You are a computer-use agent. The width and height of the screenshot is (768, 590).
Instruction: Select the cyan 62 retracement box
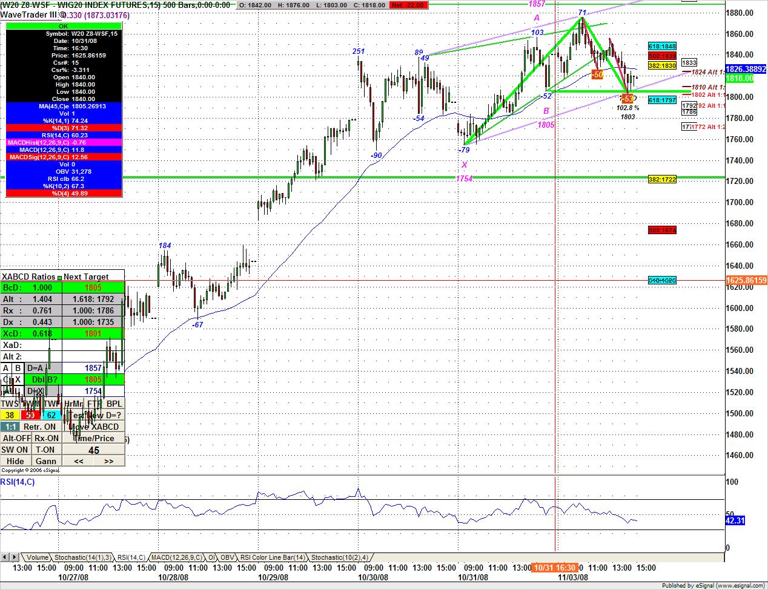51,415
